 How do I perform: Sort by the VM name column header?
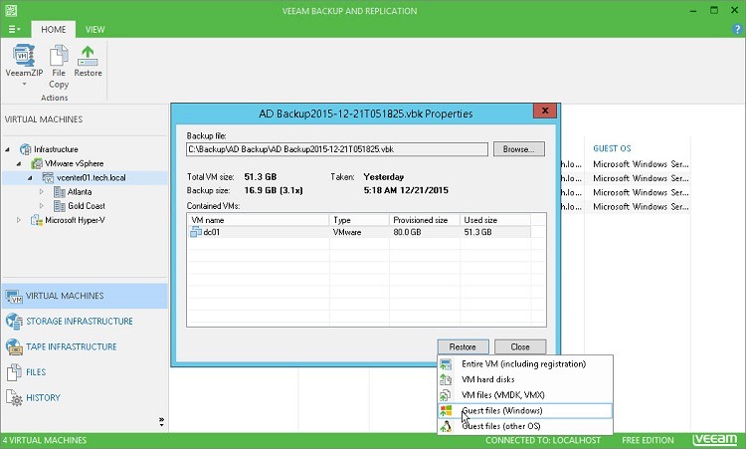click(x=258, y=220)
